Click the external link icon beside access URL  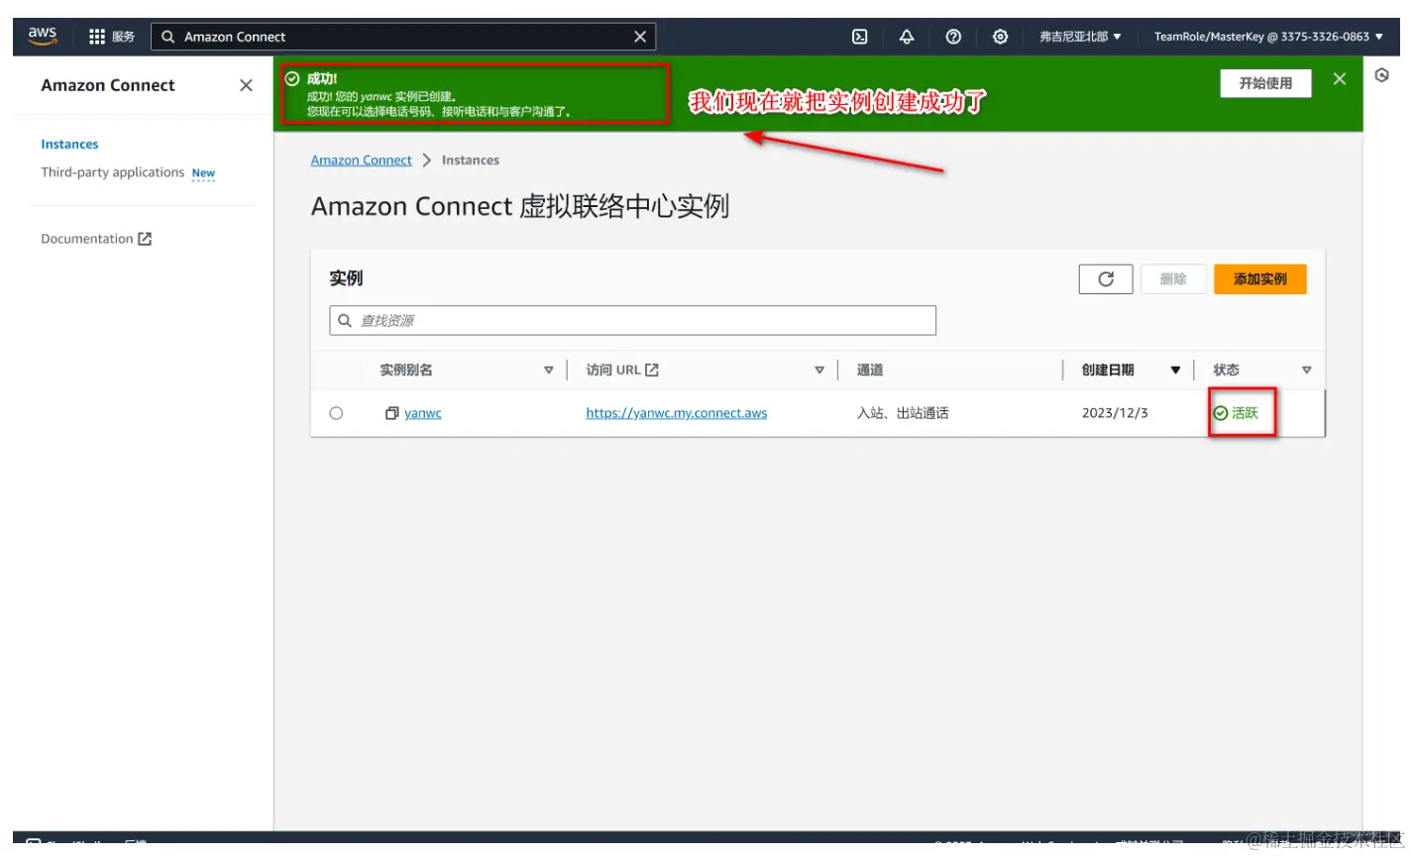652,370
